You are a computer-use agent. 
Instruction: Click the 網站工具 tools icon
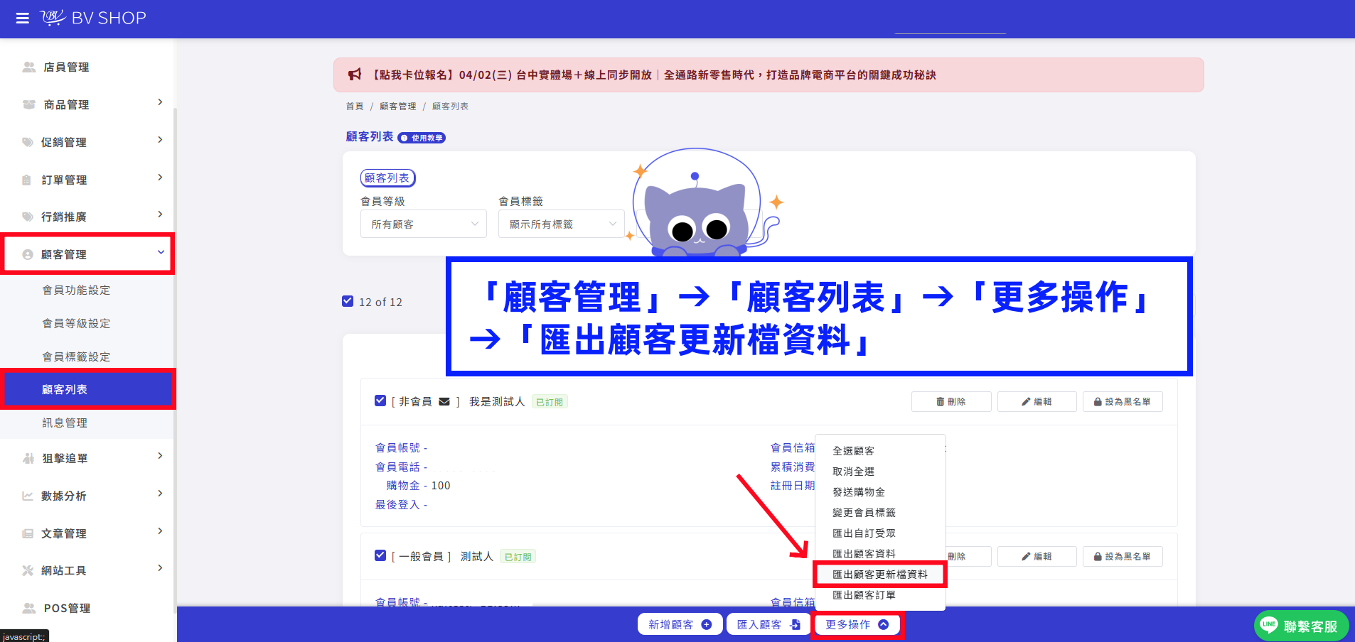click(x=28, y=570)
